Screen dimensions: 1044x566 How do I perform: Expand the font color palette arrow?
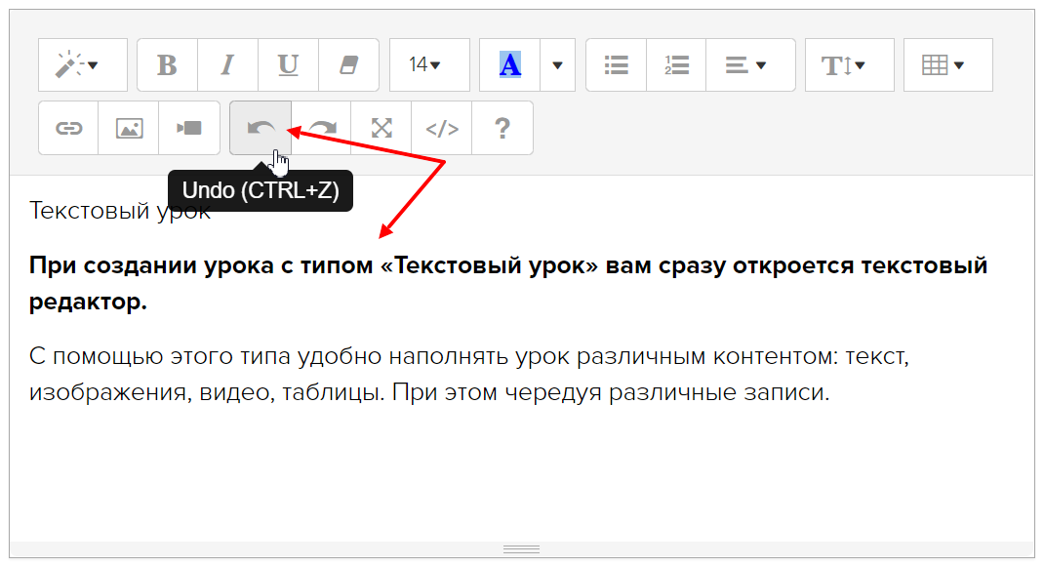[557, 65]
